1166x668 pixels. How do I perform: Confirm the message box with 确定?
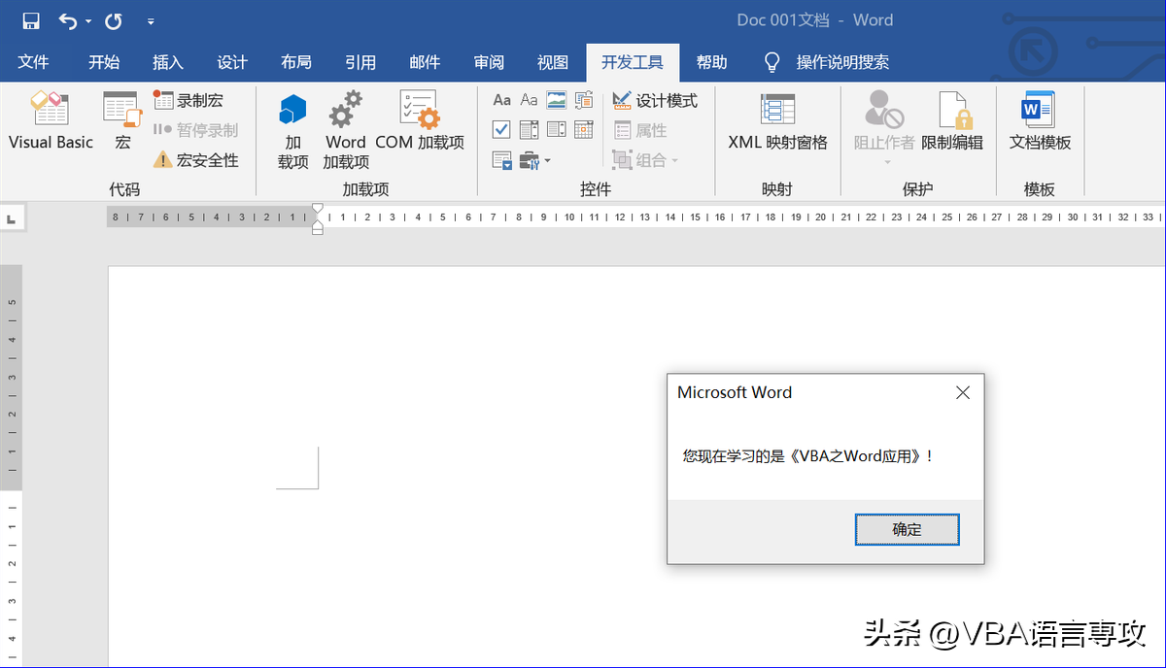point(907,529)
